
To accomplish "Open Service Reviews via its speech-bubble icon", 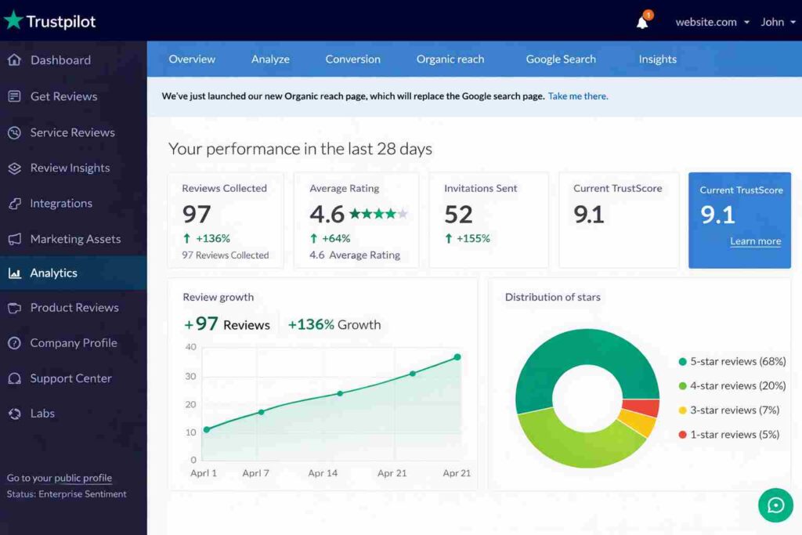I will (x=16, y=132).
